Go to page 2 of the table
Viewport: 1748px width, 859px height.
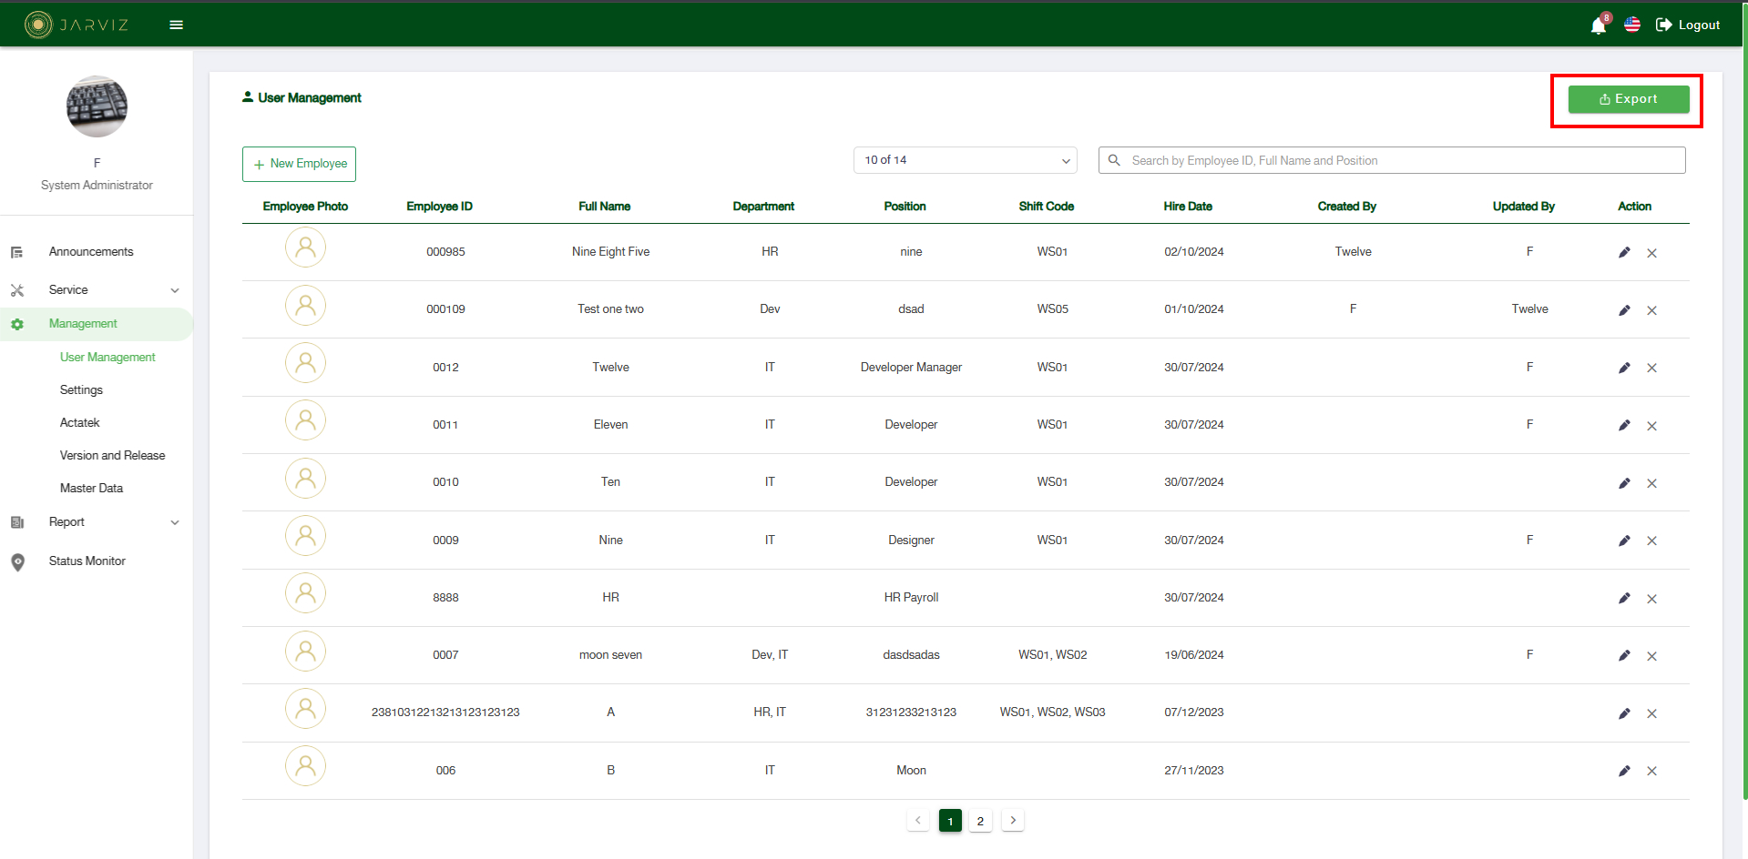point(980,821)
